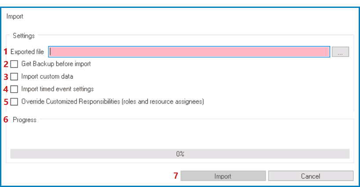Click the red number 1 annotation marker
The height and width of the screenshot is (187, 360).
point(6,51)
